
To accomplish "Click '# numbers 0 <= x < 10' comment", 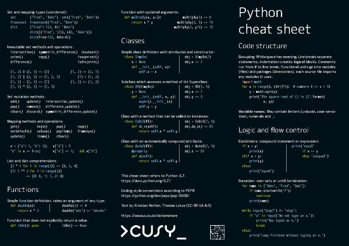I will [x=312, y=87].
